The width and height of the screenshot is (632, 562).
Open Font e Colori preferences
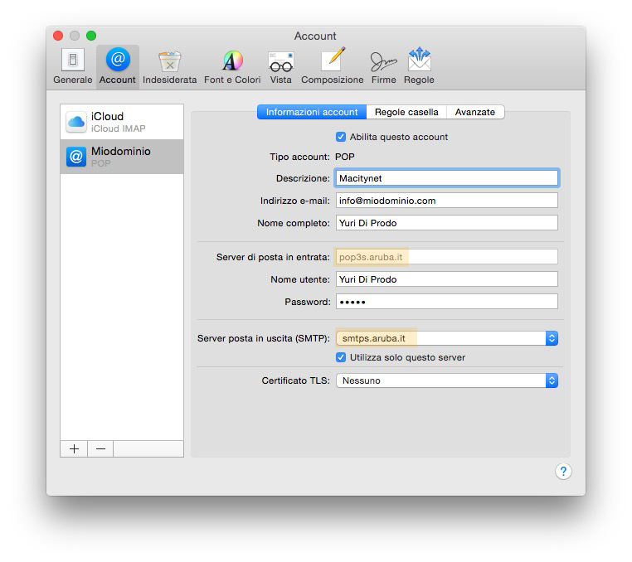click(232, 66)
